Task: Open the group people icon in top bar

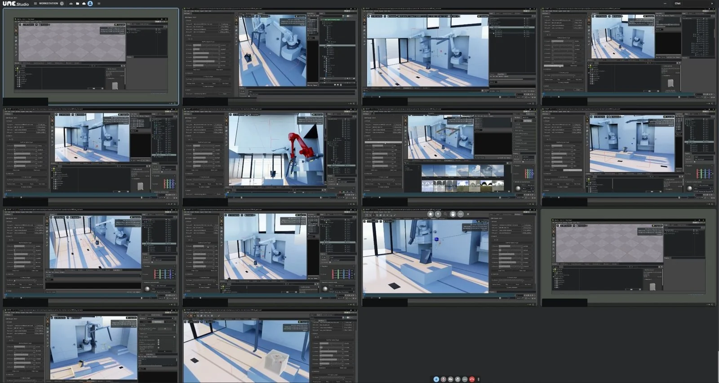Action: coord(71,4)
